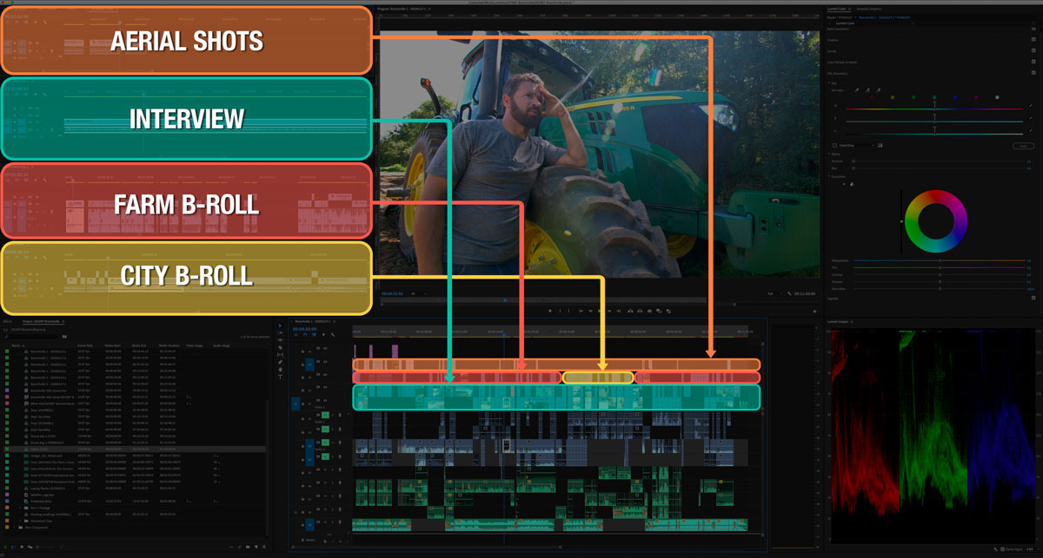Click Lift button in Program monitor
This screenshot has height=558, width=1043.
[630, 311]
